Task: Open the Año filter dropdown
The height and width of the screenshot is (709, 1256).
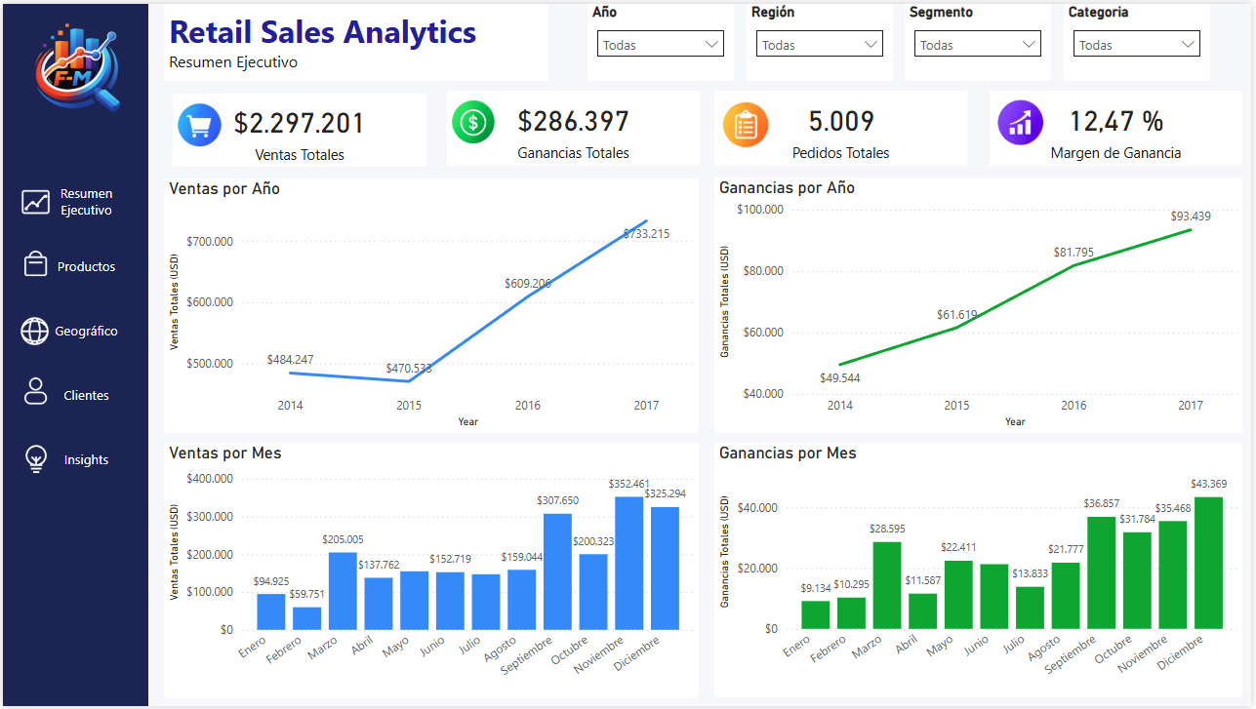Action: point(661,44)
